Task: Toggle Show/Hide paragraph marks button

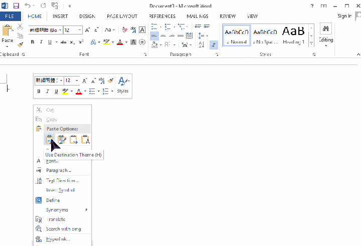Action: click(214, 45)
